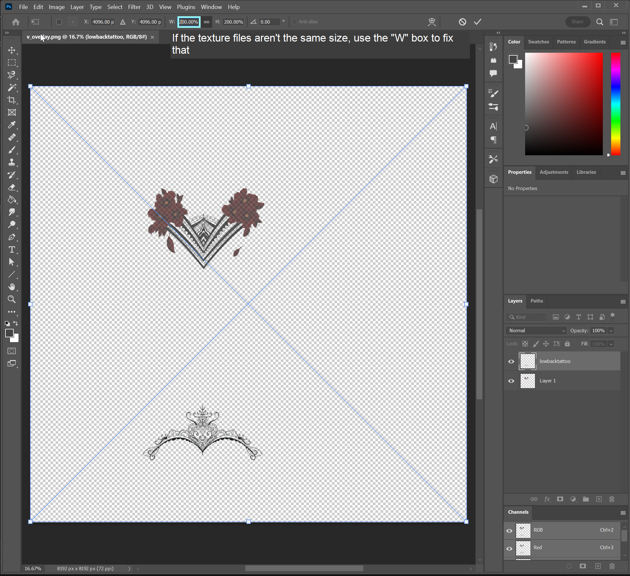Screen dimensions: 630x576
Task: Switch to warp mode icon
Action: click(x=432, y=22)
